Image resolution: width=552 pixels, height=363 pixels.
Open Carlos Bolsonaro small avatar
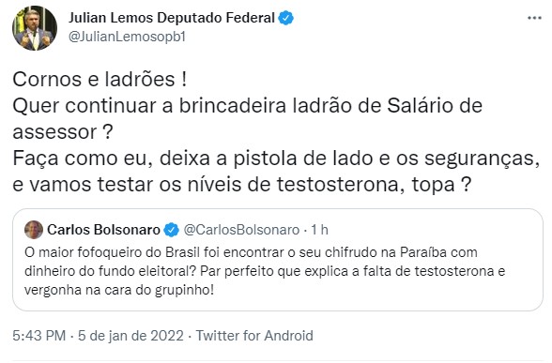34,230
